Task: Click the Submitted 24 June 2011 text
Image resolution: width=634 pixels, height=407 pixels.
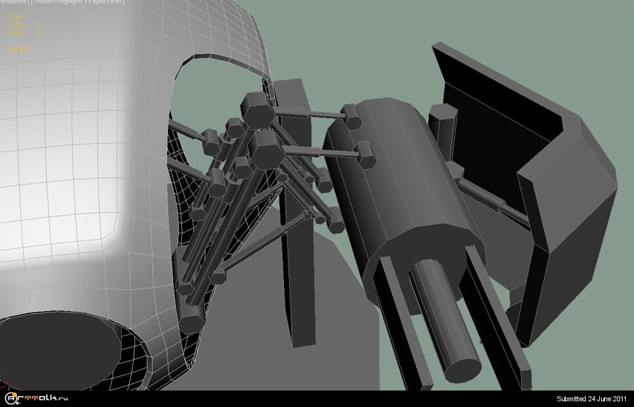Action: pos(593,399)
